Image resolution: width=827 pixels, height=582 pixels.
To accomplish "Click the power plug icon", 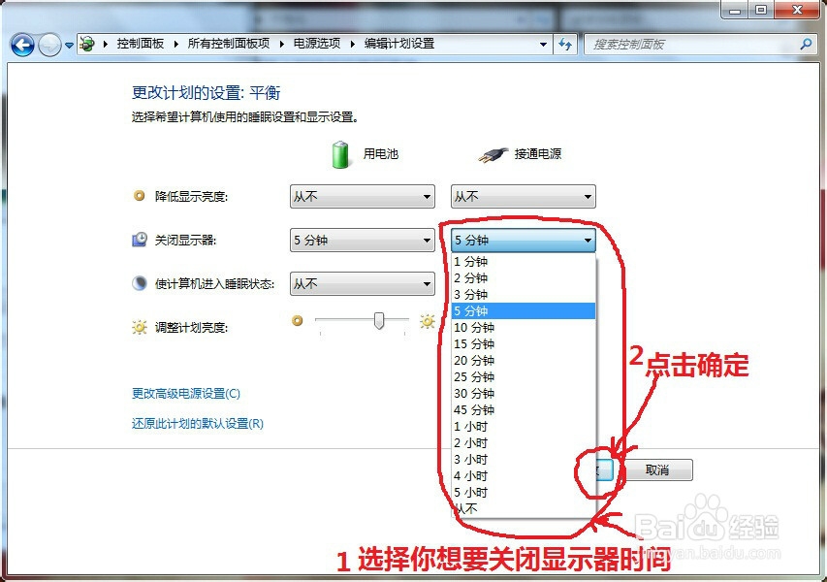I will pyautogui.click(x=493, y=154).
